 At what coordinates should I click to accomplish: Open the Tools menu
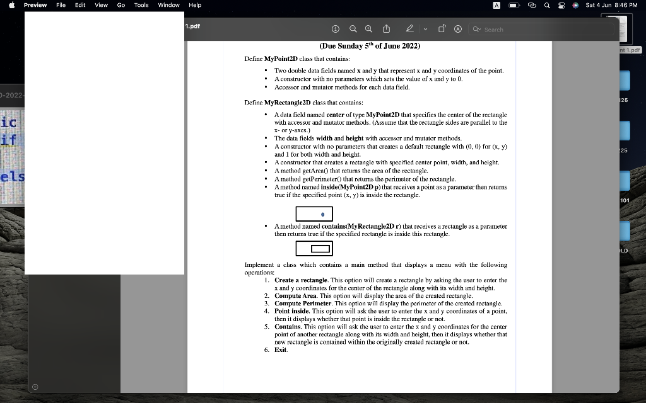pyautogui.click(x=141, y=5)
